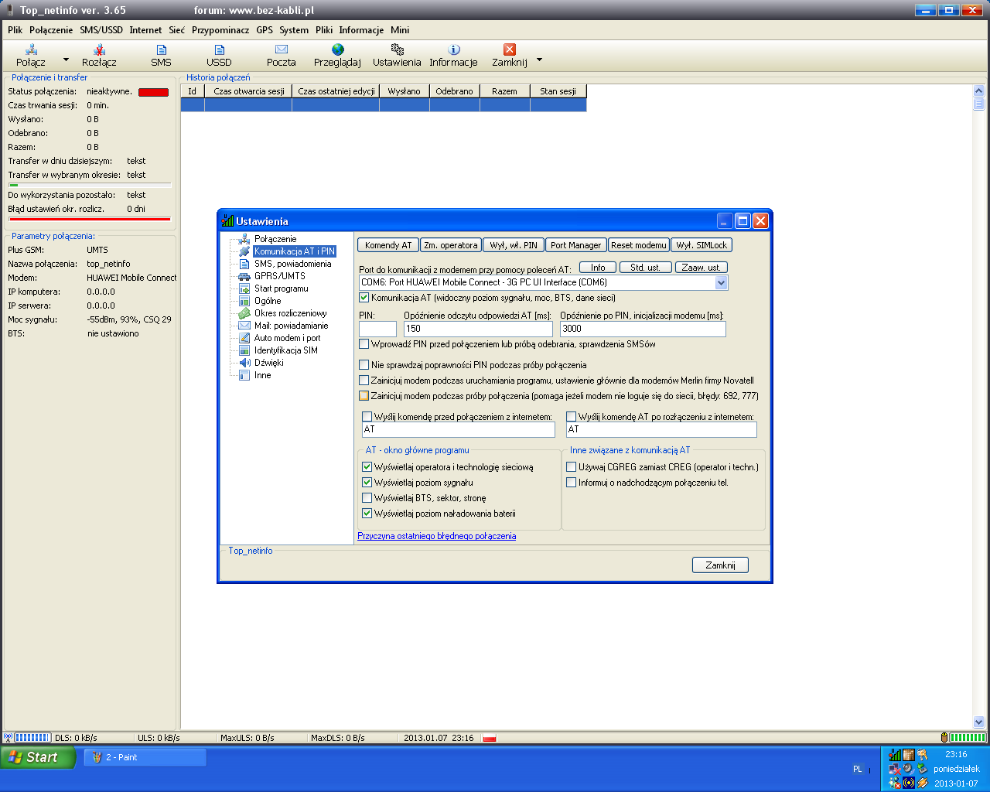
Task: Open the Internet menu
Action: (145, 30)
